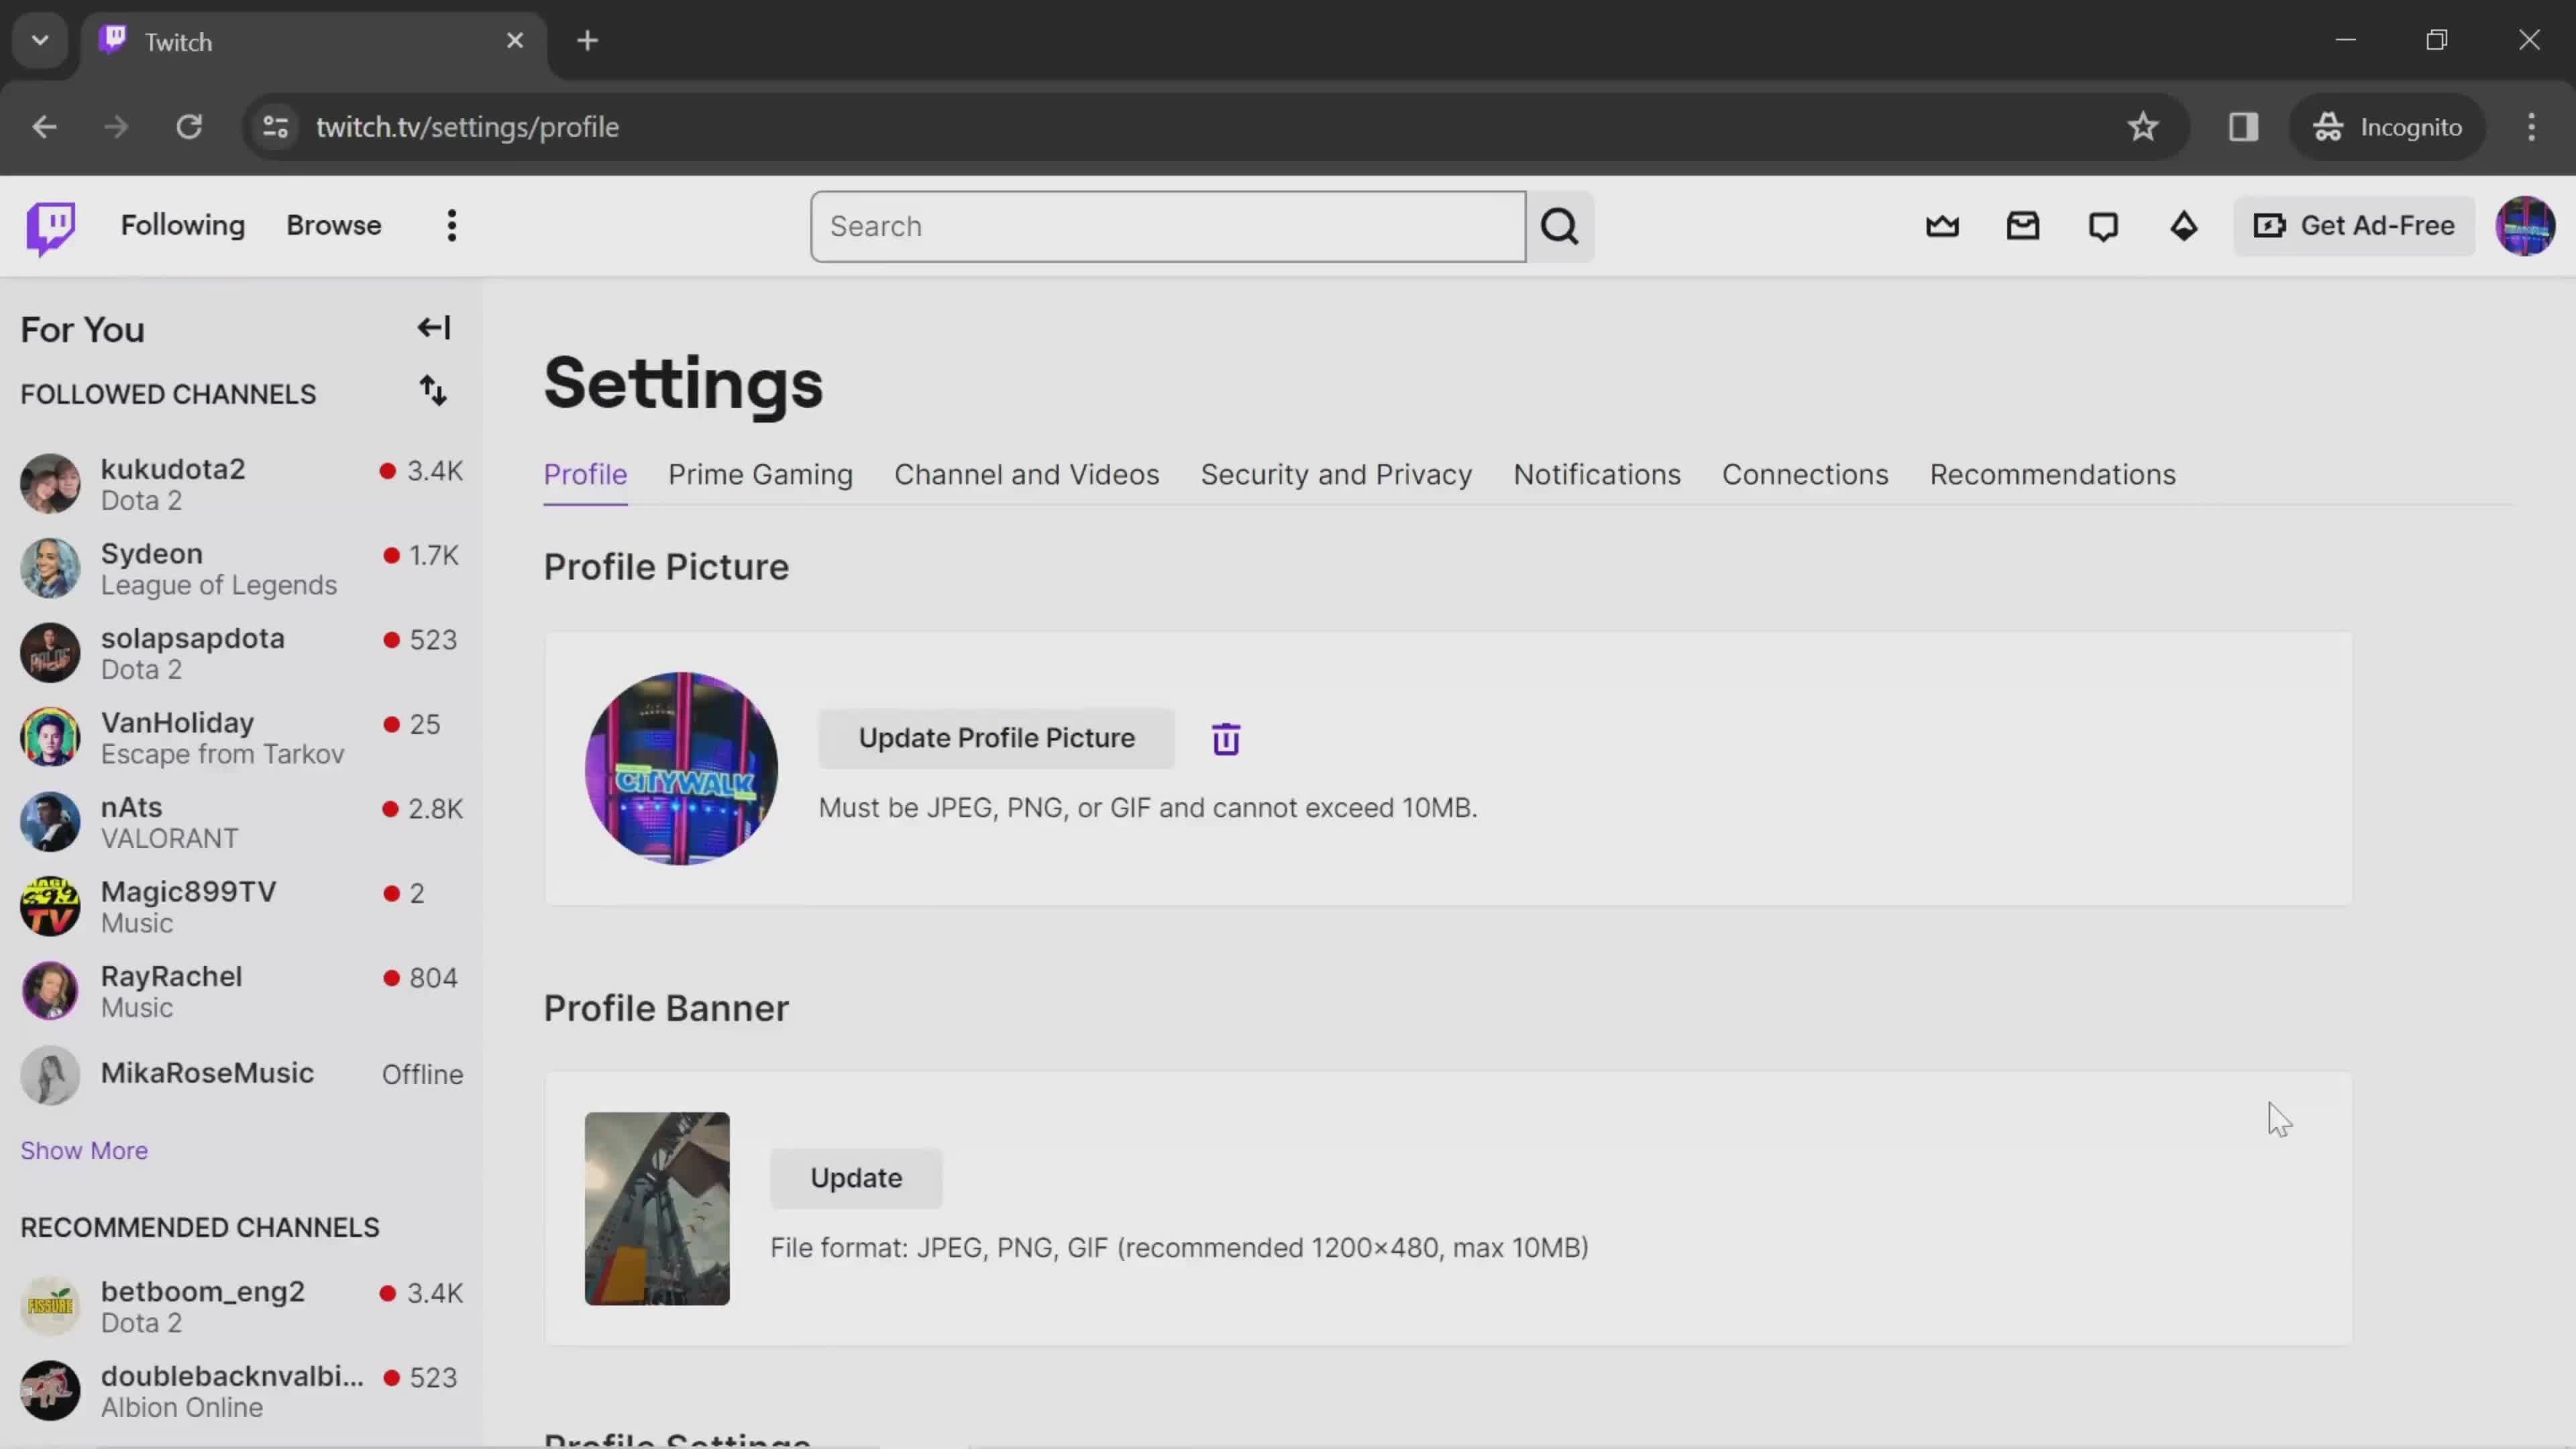
Task: Open the tab search dropdown arrow
Action: pos(40,41)
